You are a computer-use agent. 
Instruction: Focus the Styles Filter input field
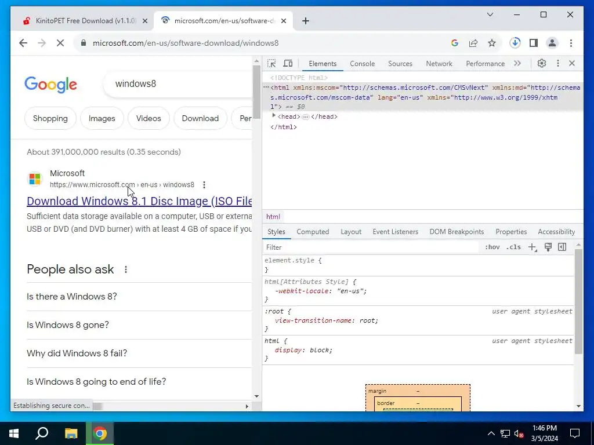pyautogui.click(x=371, y=247)
